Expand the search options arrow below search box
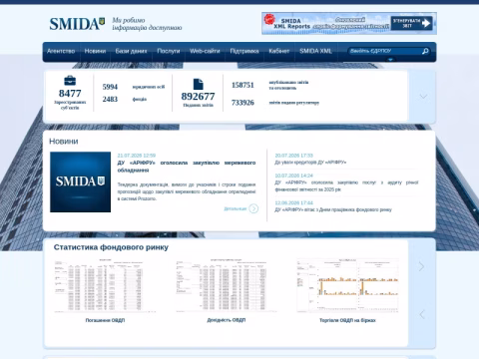 coord(390,60)
